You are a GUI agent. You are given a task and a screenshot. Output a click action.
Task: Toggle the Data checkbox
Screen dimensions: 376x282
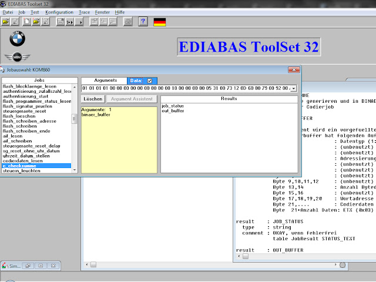(x=150, y=81)
